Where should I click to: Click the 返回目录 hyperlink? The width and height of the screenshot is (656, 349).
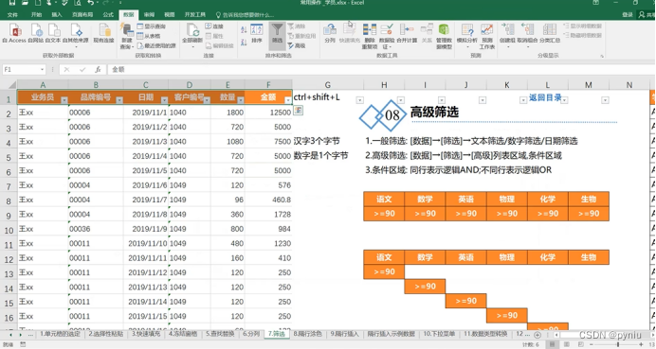pos(545,97)
